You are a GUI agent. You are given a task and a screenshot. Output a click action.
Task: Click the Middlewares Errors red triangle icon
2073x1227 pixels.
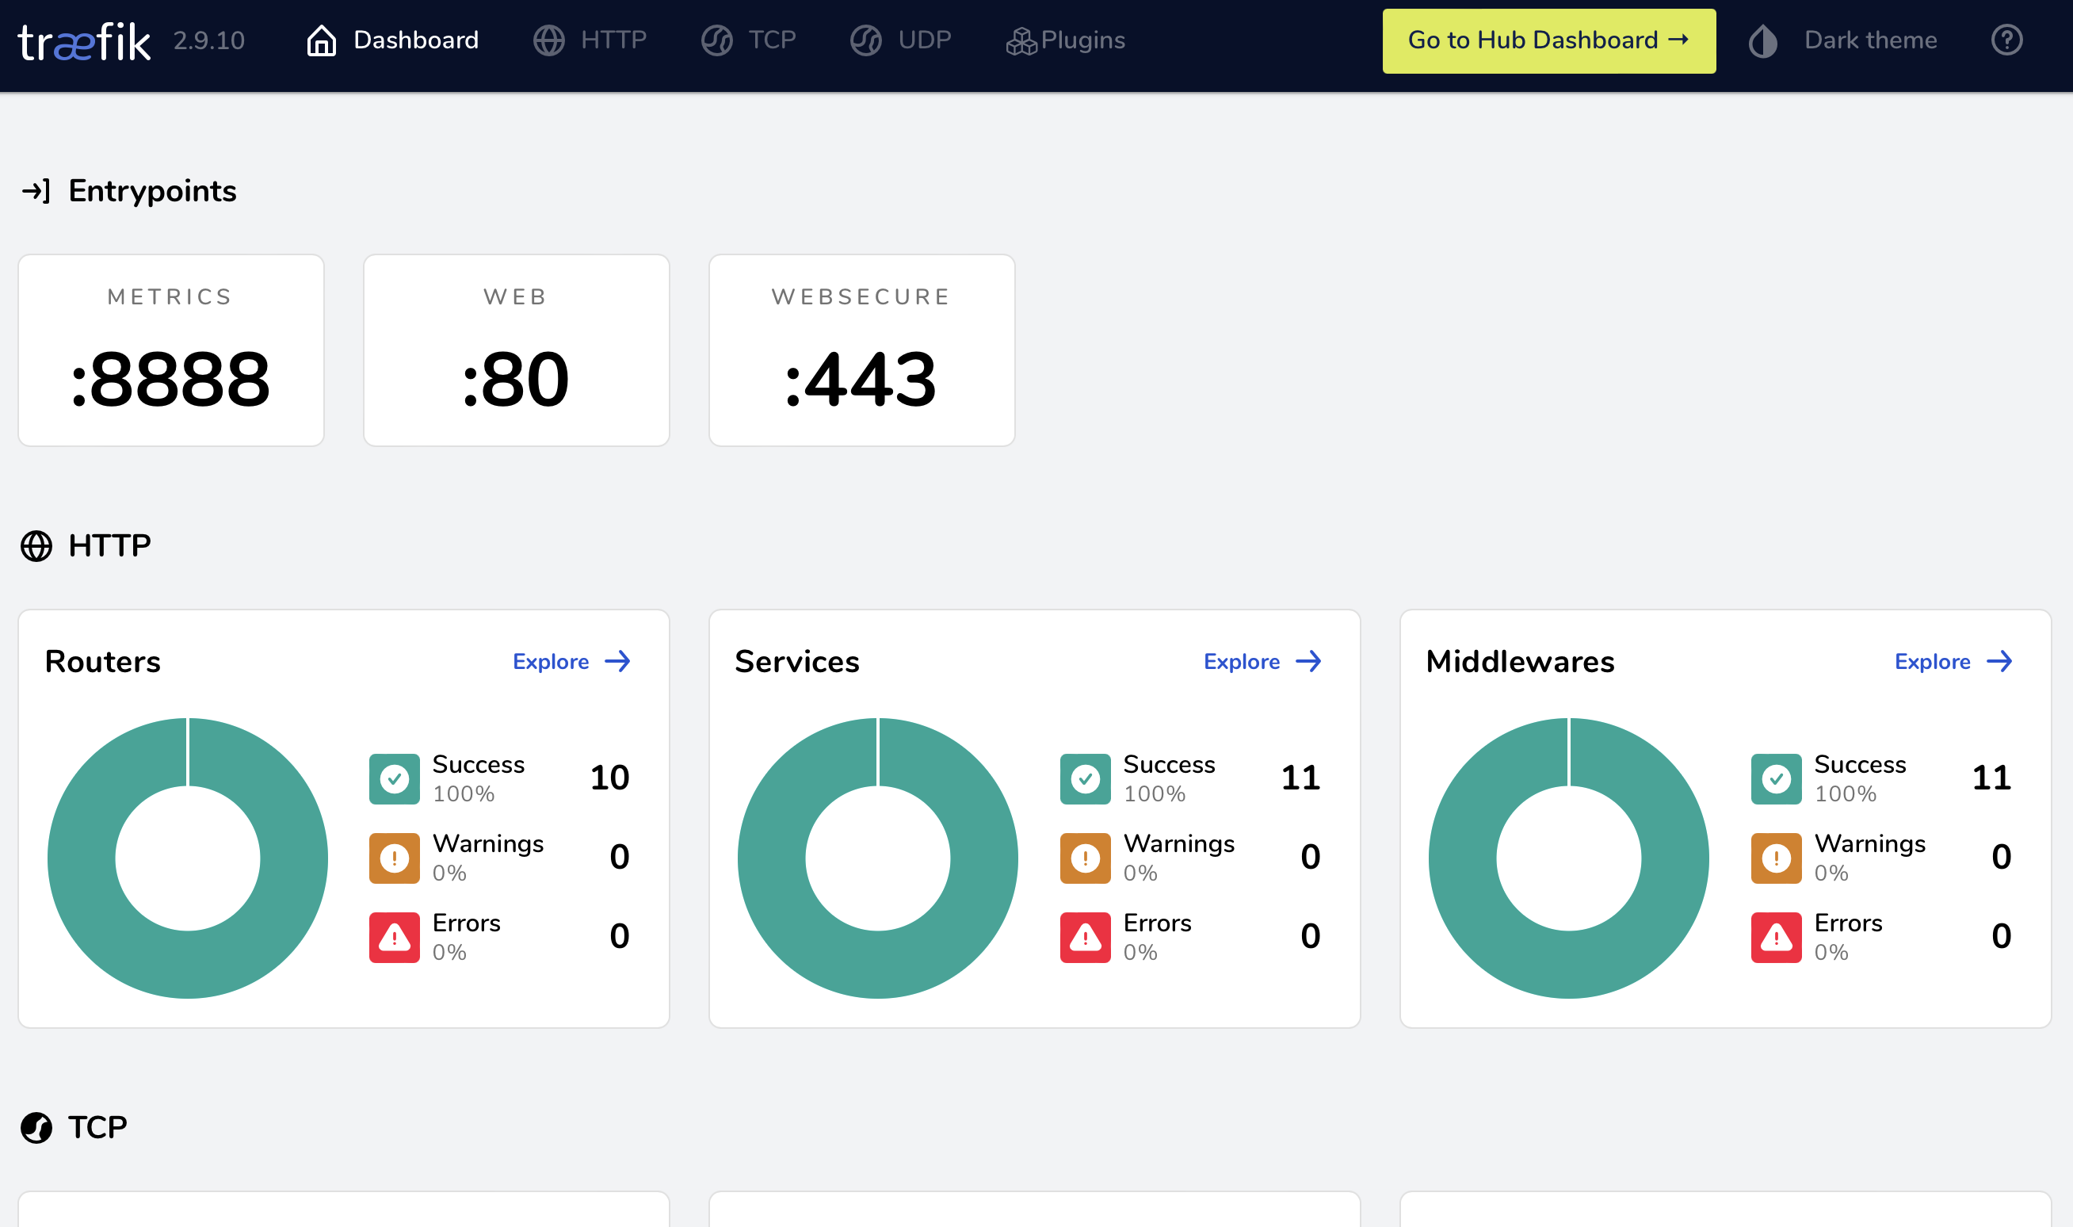click(1775, 937)
